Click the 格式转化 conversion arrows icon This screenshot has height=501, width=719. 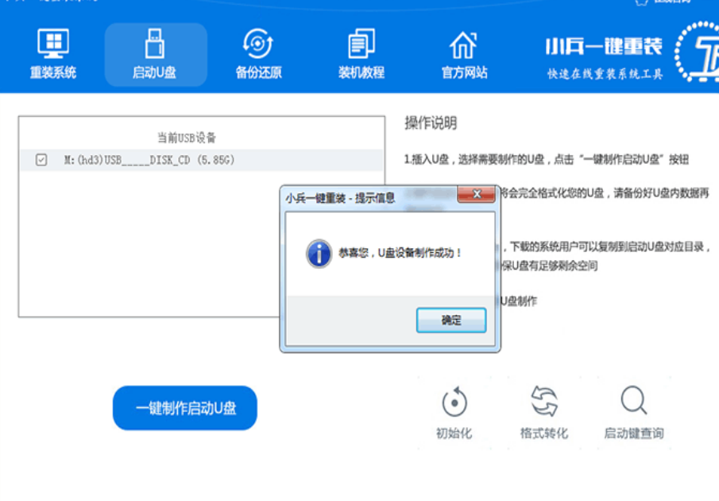tap(544, 402)
